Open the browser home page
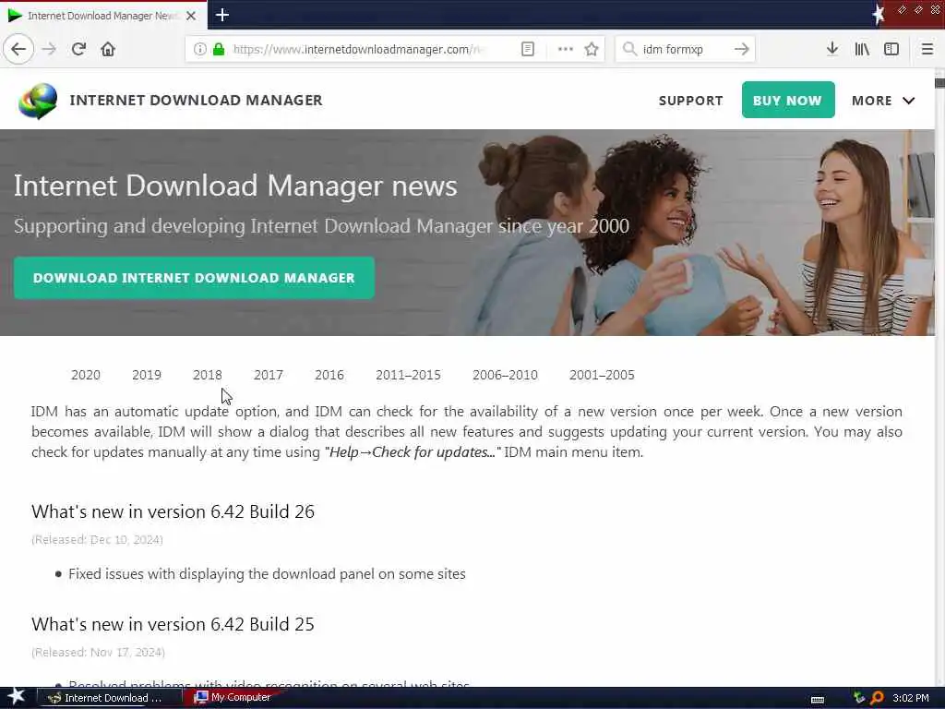The width and height of the screenshot is (945, 709). click(108, 50)
